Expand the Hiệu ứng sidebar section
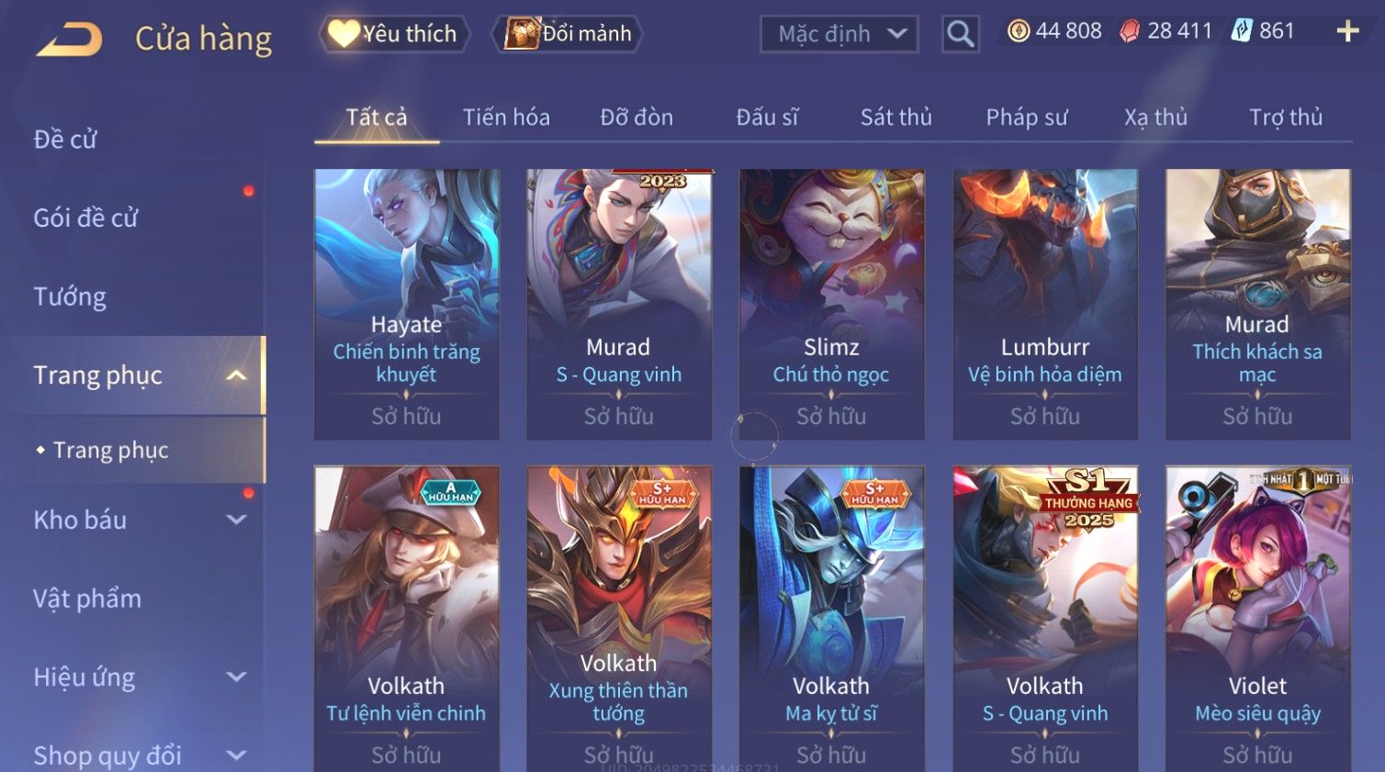 click(x=236, y=677)
